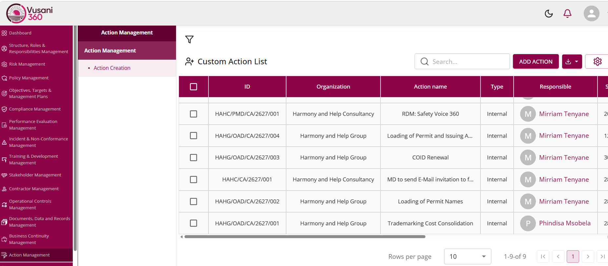
Task: Click RDM: Safety Voice 360 cell
Action: 430,114
